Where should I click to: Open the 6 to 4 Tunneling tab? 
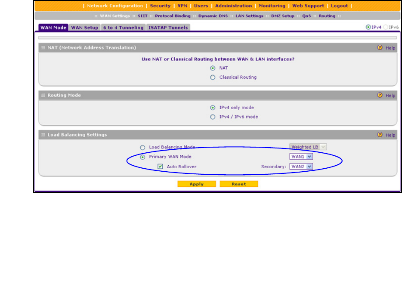pos(123,28)
